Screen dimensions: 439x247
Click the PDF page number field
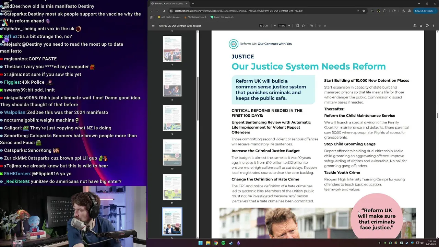tap(261, 26)
